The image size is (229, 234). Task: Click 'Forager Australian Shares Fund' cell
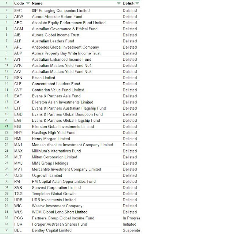click(x=76, y=224)
